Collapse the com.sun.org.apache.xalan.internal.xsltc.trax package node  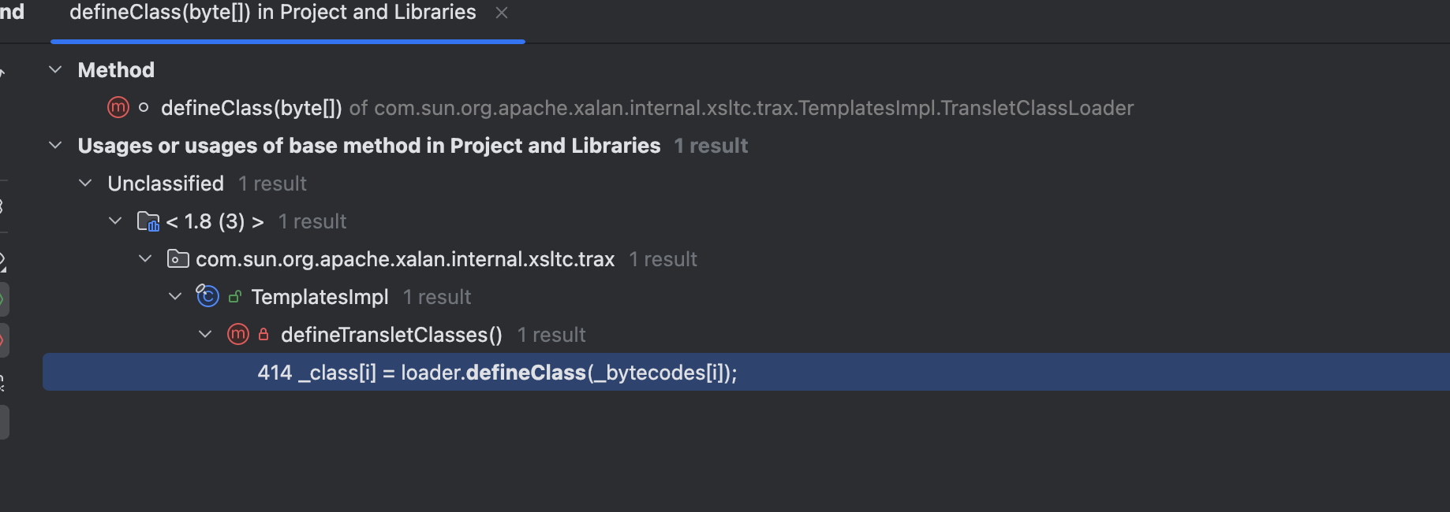tap(145, 258)
